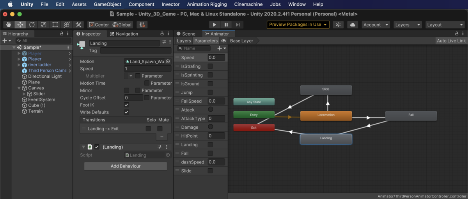This screenshot has width=468, height=199.
Task: Select the Rect tool
Action: [55, 25]
